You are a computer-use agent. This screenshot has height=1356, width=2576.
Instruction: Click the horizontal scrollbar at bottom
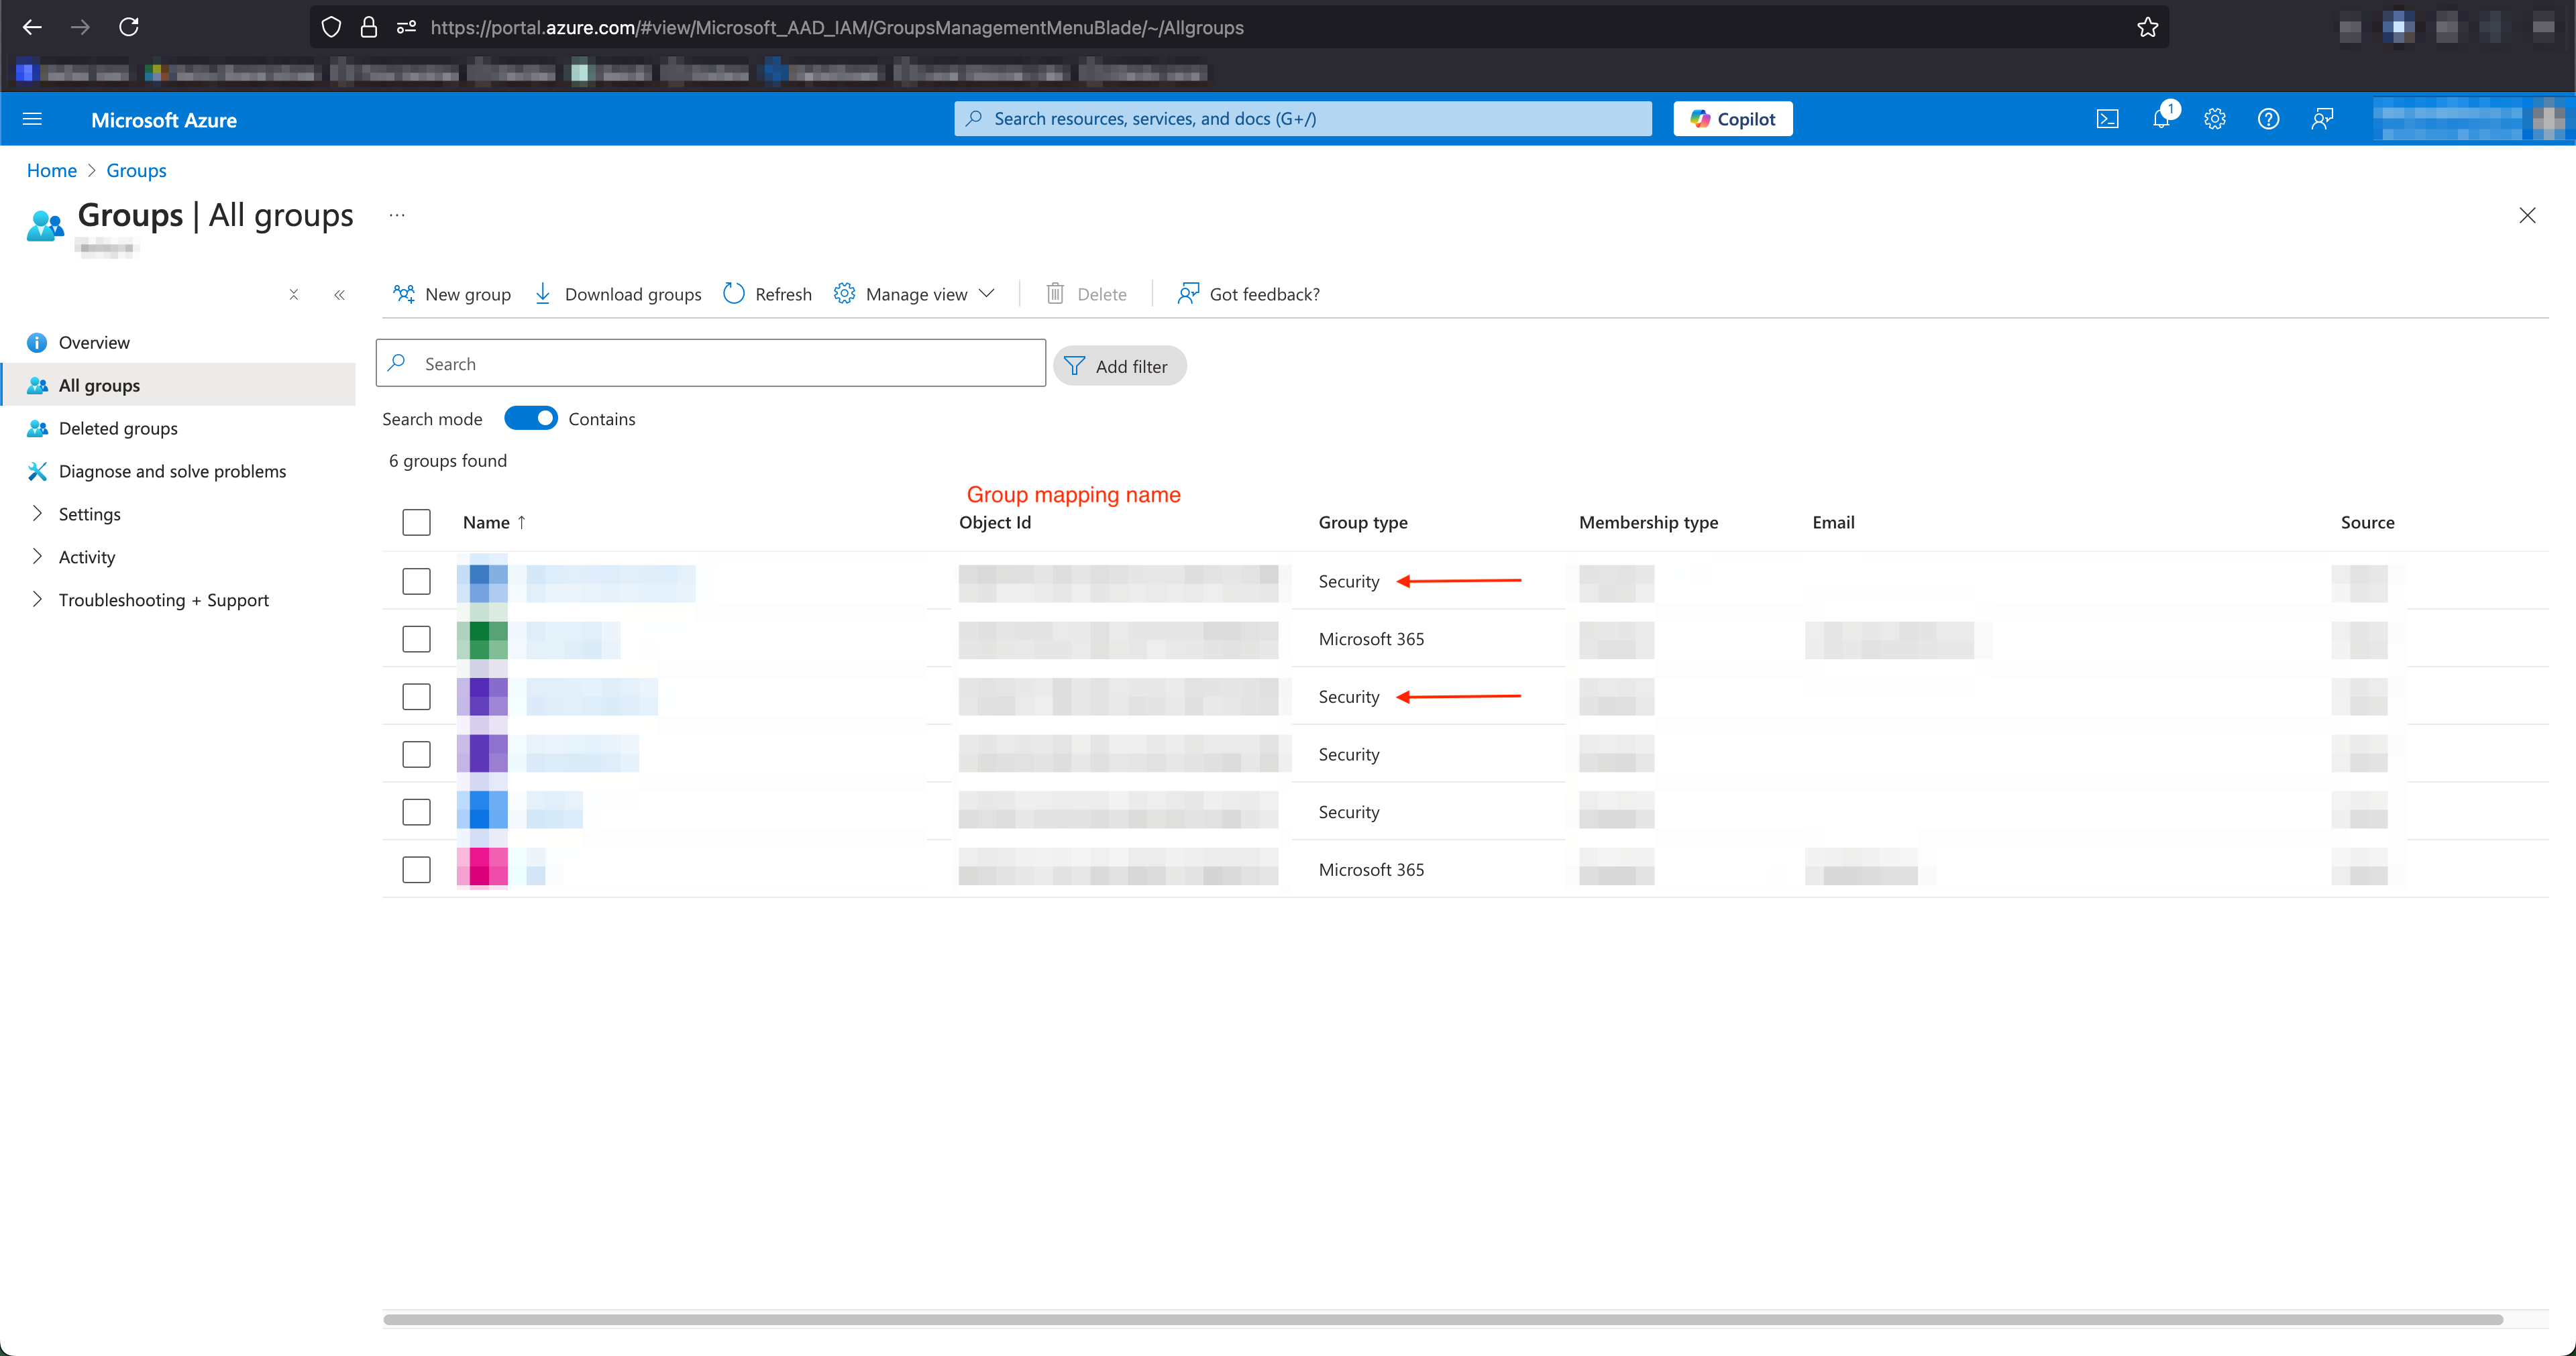pyautogui.click(x=1442, y=1320)
